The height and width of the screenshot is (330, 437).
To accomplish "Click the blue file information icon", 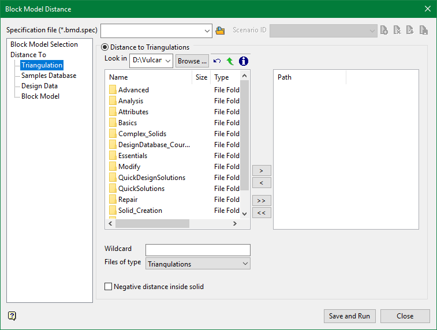I will pos(243,61).
